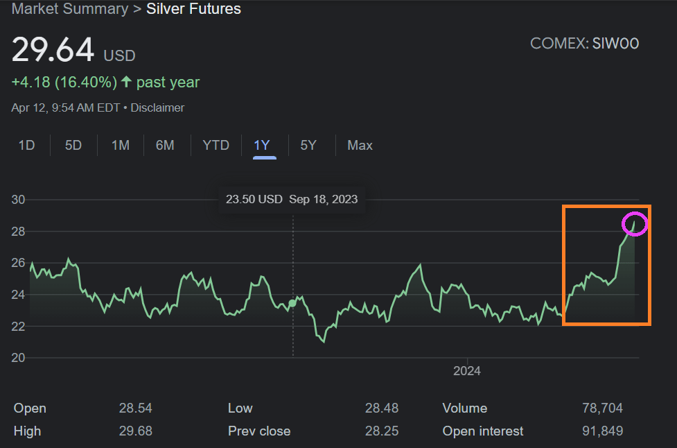Show the 1M price chart
677x448 pixels.
coord(121,145)
